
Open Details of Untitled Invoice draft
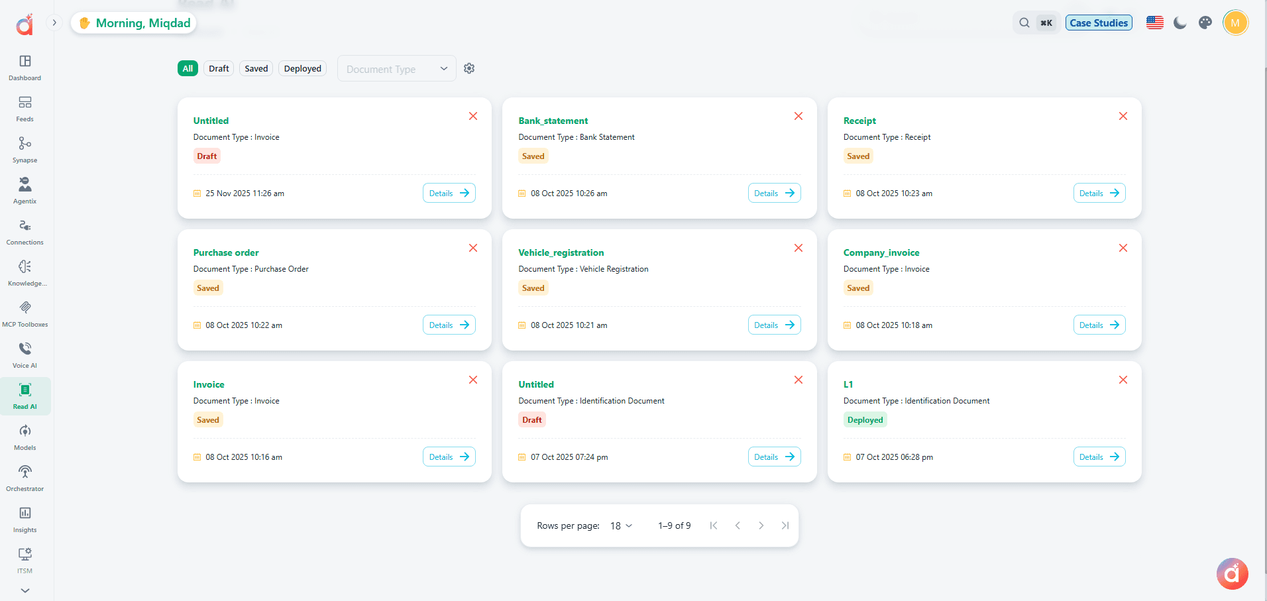(449, 193)
